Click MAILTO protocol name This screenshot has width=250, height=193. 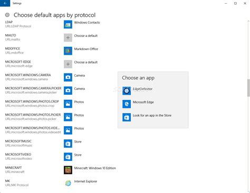click(x=11, y=35)
